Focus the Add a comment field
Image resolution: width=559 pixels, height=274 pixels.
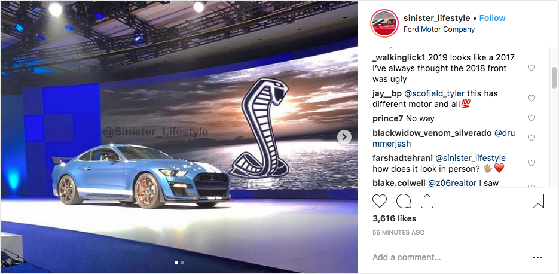click(449, 257)
